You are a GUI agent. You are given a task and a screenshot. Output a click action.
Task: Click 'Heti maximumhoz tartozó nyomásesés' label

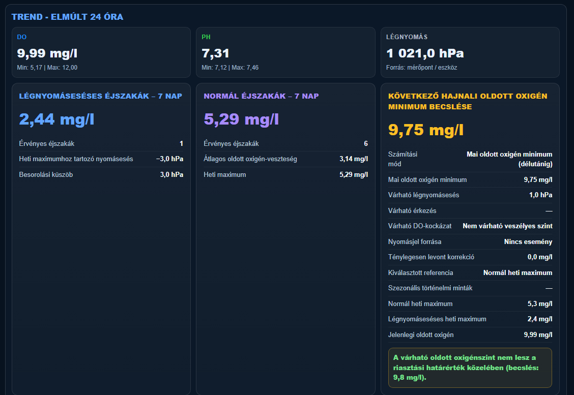pyautogui.click(x=76, y=159)
